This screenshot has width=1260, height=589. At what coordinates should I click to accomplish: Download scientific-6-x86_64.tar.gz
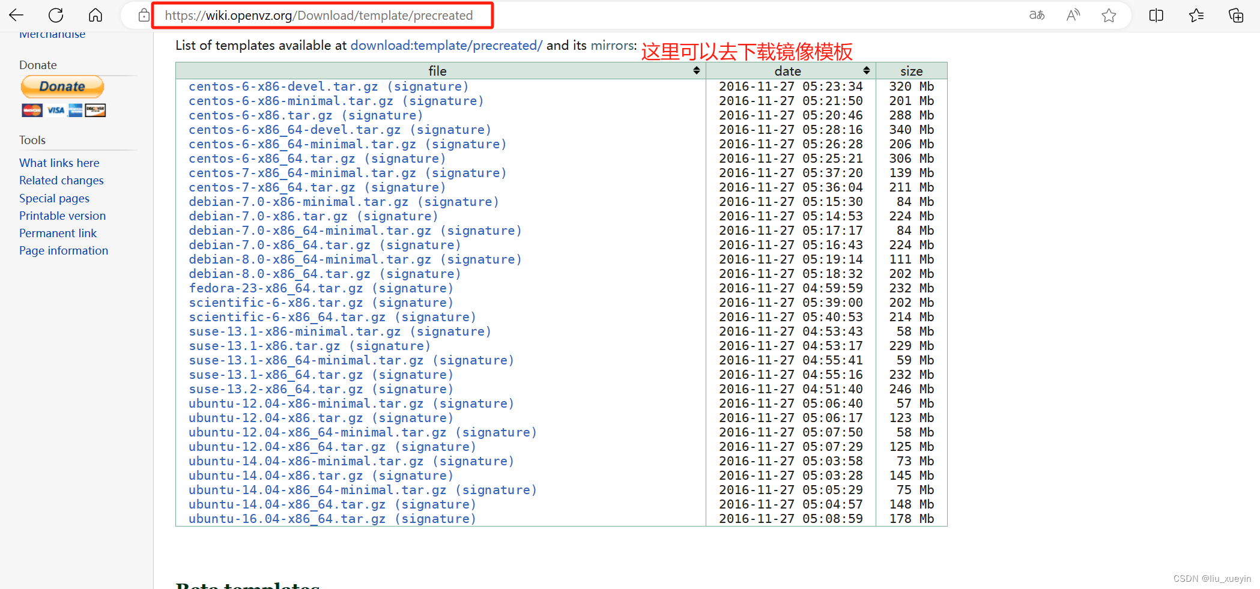click(287, 317)
